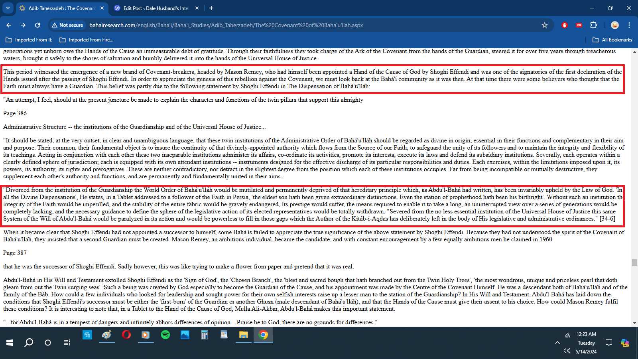Open the Chrome three-dot menu
This screenshot has height=359, width=638.
[629, 25]
